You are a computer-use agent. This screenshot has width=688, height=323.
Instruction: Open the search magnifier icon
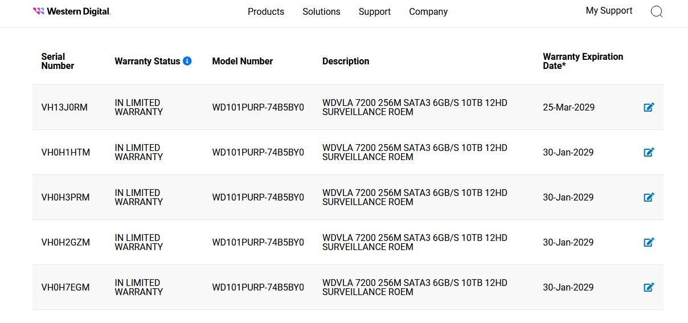pos(657,11)
